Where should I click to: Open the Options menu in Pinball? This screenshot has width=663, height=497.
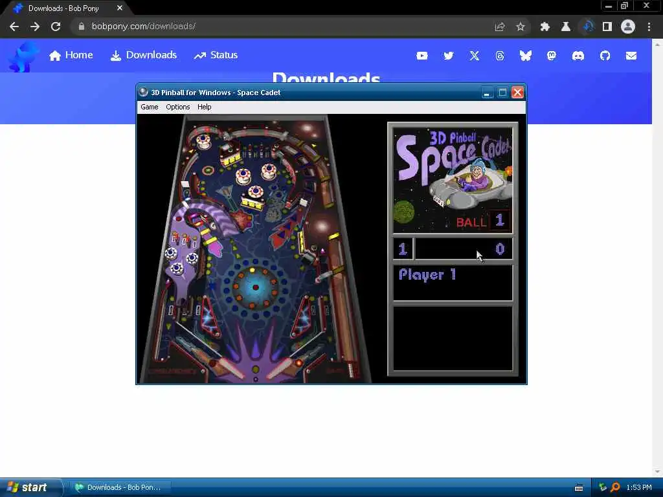click(177, 107)
